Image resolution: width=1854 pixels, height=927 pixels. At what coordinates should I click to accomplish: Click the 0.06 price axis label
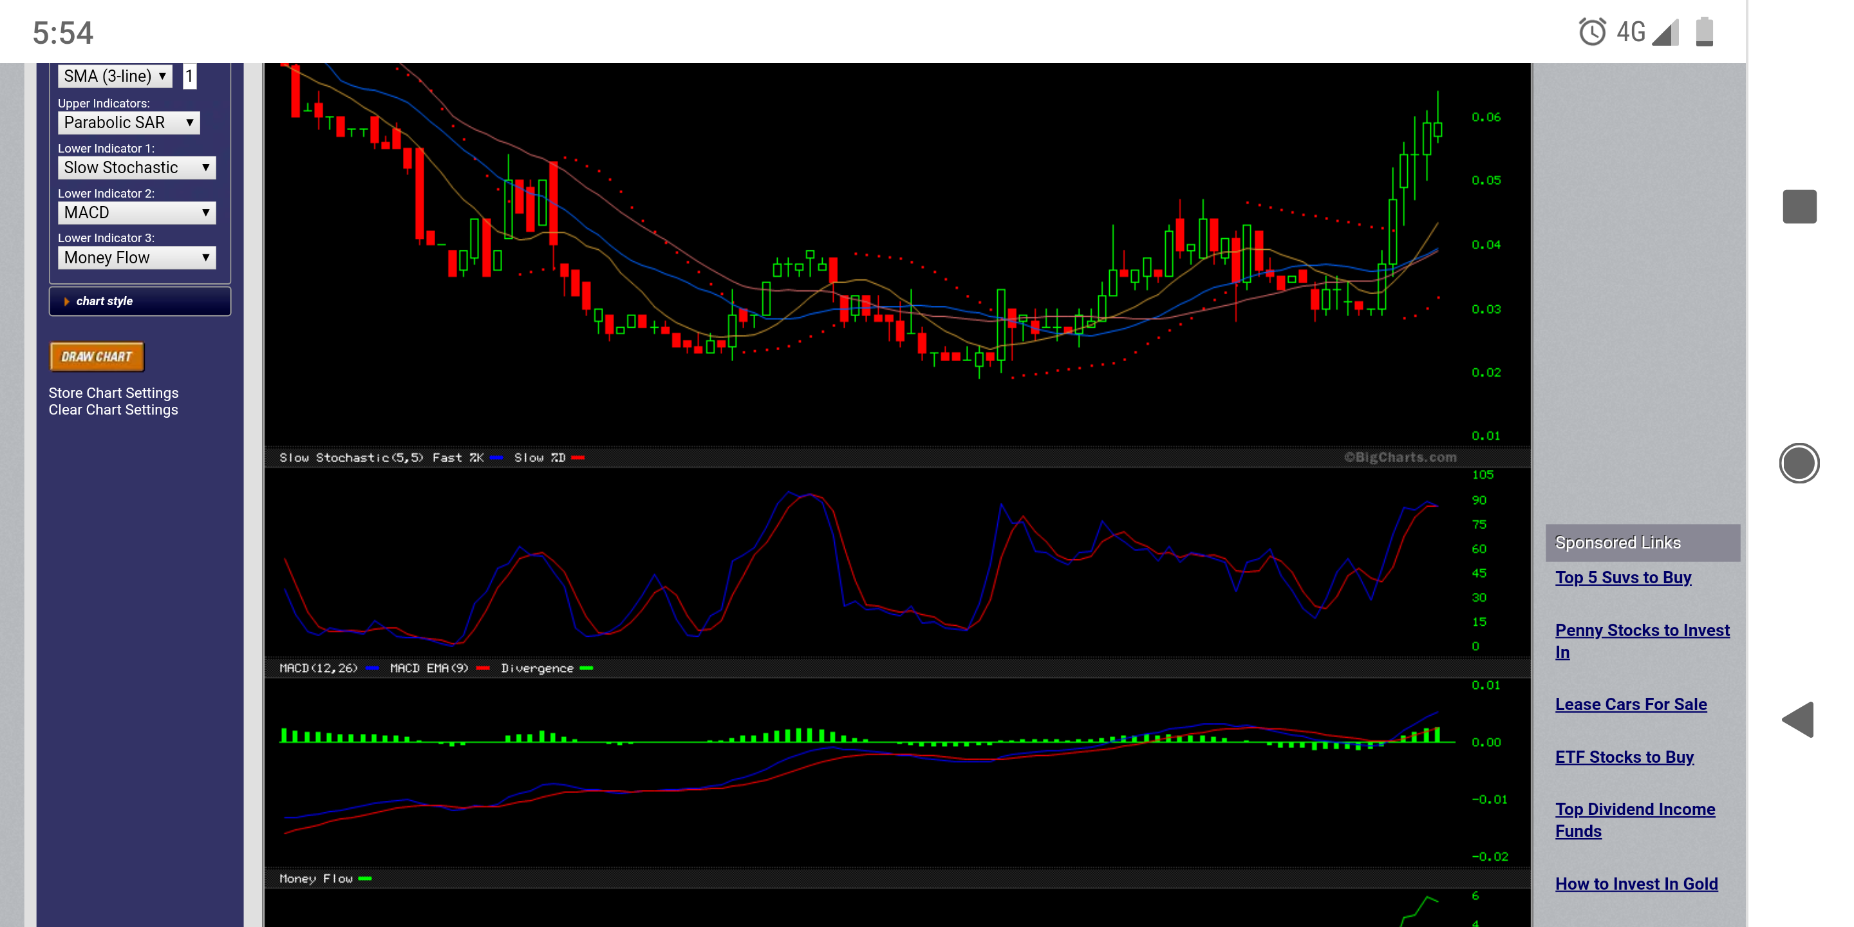1486,117
